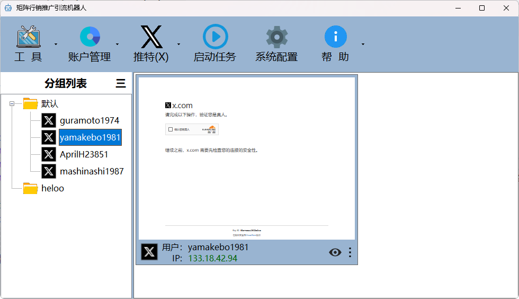Click the X icon beside yamakebo1981 in tree
Screen dimensions: 519x299
click(49, 137)
